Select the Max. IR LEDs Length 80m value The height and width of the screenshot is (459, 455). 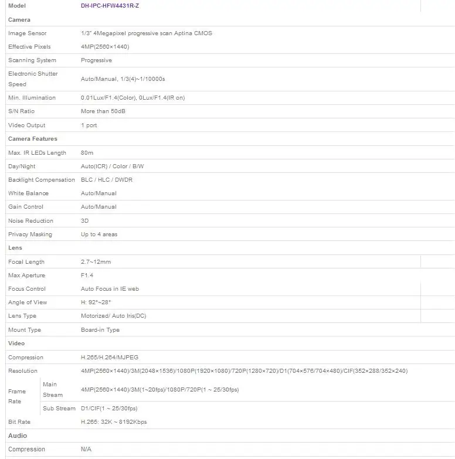coord(87,152)
